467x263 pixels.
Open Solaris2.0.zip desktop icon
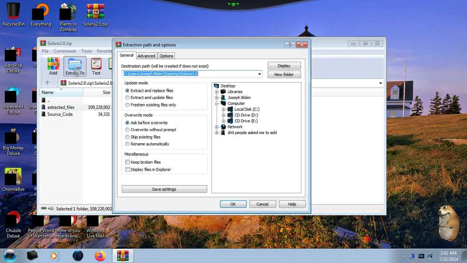(x=95, y=15)
